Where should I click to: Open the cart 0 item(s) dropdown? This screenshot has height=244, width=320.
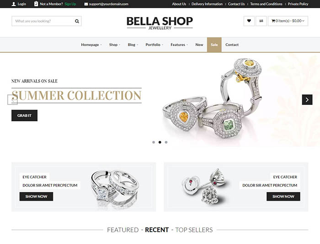[x=288, y=21]
